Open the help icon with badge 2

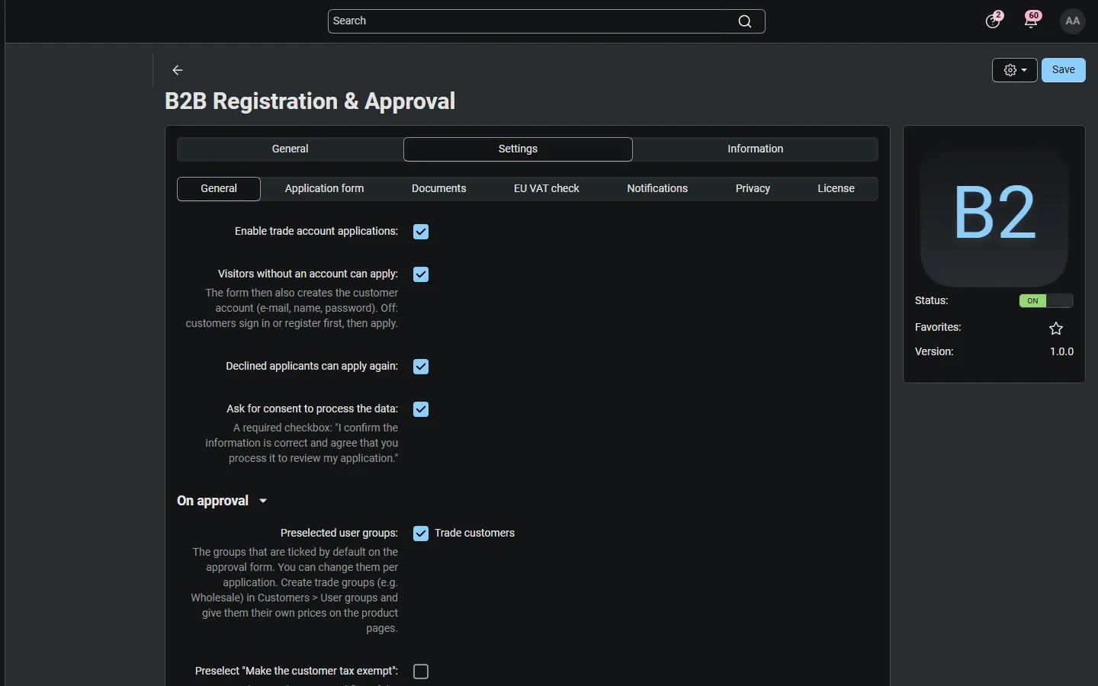coord(994,21)
